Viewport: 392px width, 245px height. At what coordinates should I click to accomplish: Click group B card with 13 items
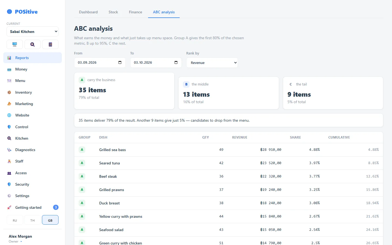pos(229,93)
